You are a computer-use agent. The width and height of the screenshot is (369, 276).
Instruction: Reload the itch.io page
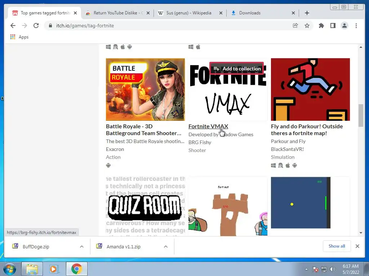click(x=36, y=26)
